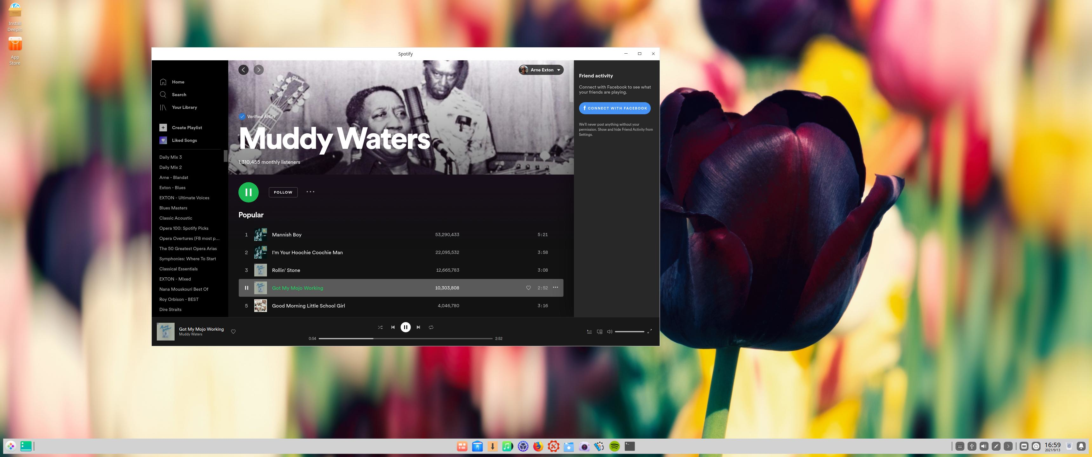Open the Daily Mix 2 playlist

[x=170, y=168]
